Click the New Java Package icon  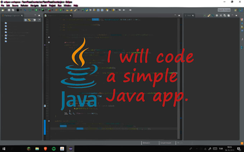pyautogui.click(x=56, y=10)
